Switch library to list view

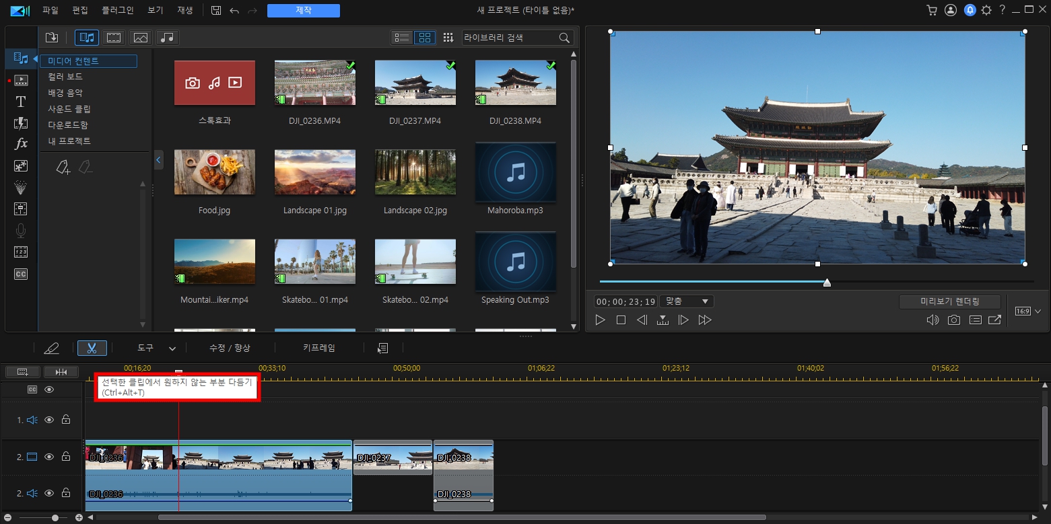coord(402,38)
